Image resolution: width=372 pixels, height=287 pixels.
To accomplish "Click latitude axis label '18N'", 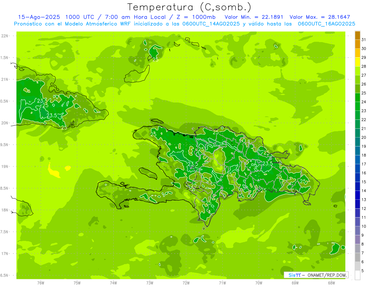I will pos(5,210).
